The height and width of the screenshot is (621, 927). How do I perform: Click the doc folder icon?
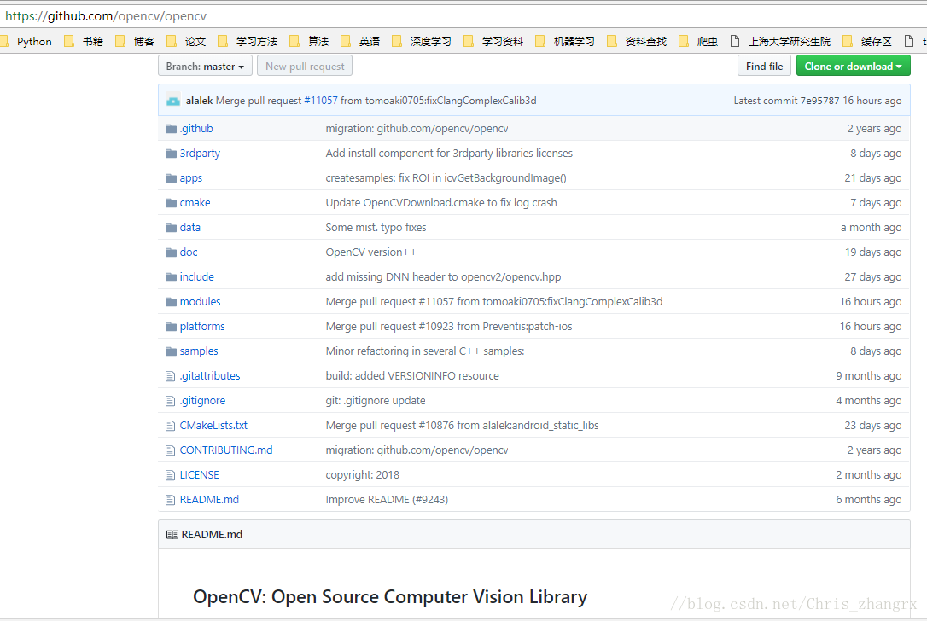(171, 252)
